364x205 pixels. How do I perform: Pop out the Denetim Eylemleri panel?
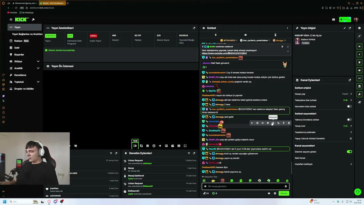click(x=194, y=153)
